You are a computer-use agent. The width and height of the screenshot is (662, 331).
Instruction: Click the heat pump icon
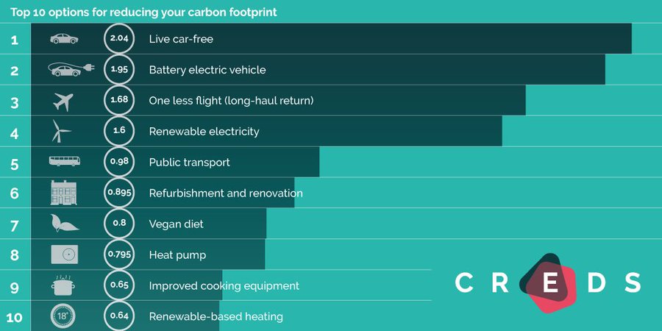[64, 255]
